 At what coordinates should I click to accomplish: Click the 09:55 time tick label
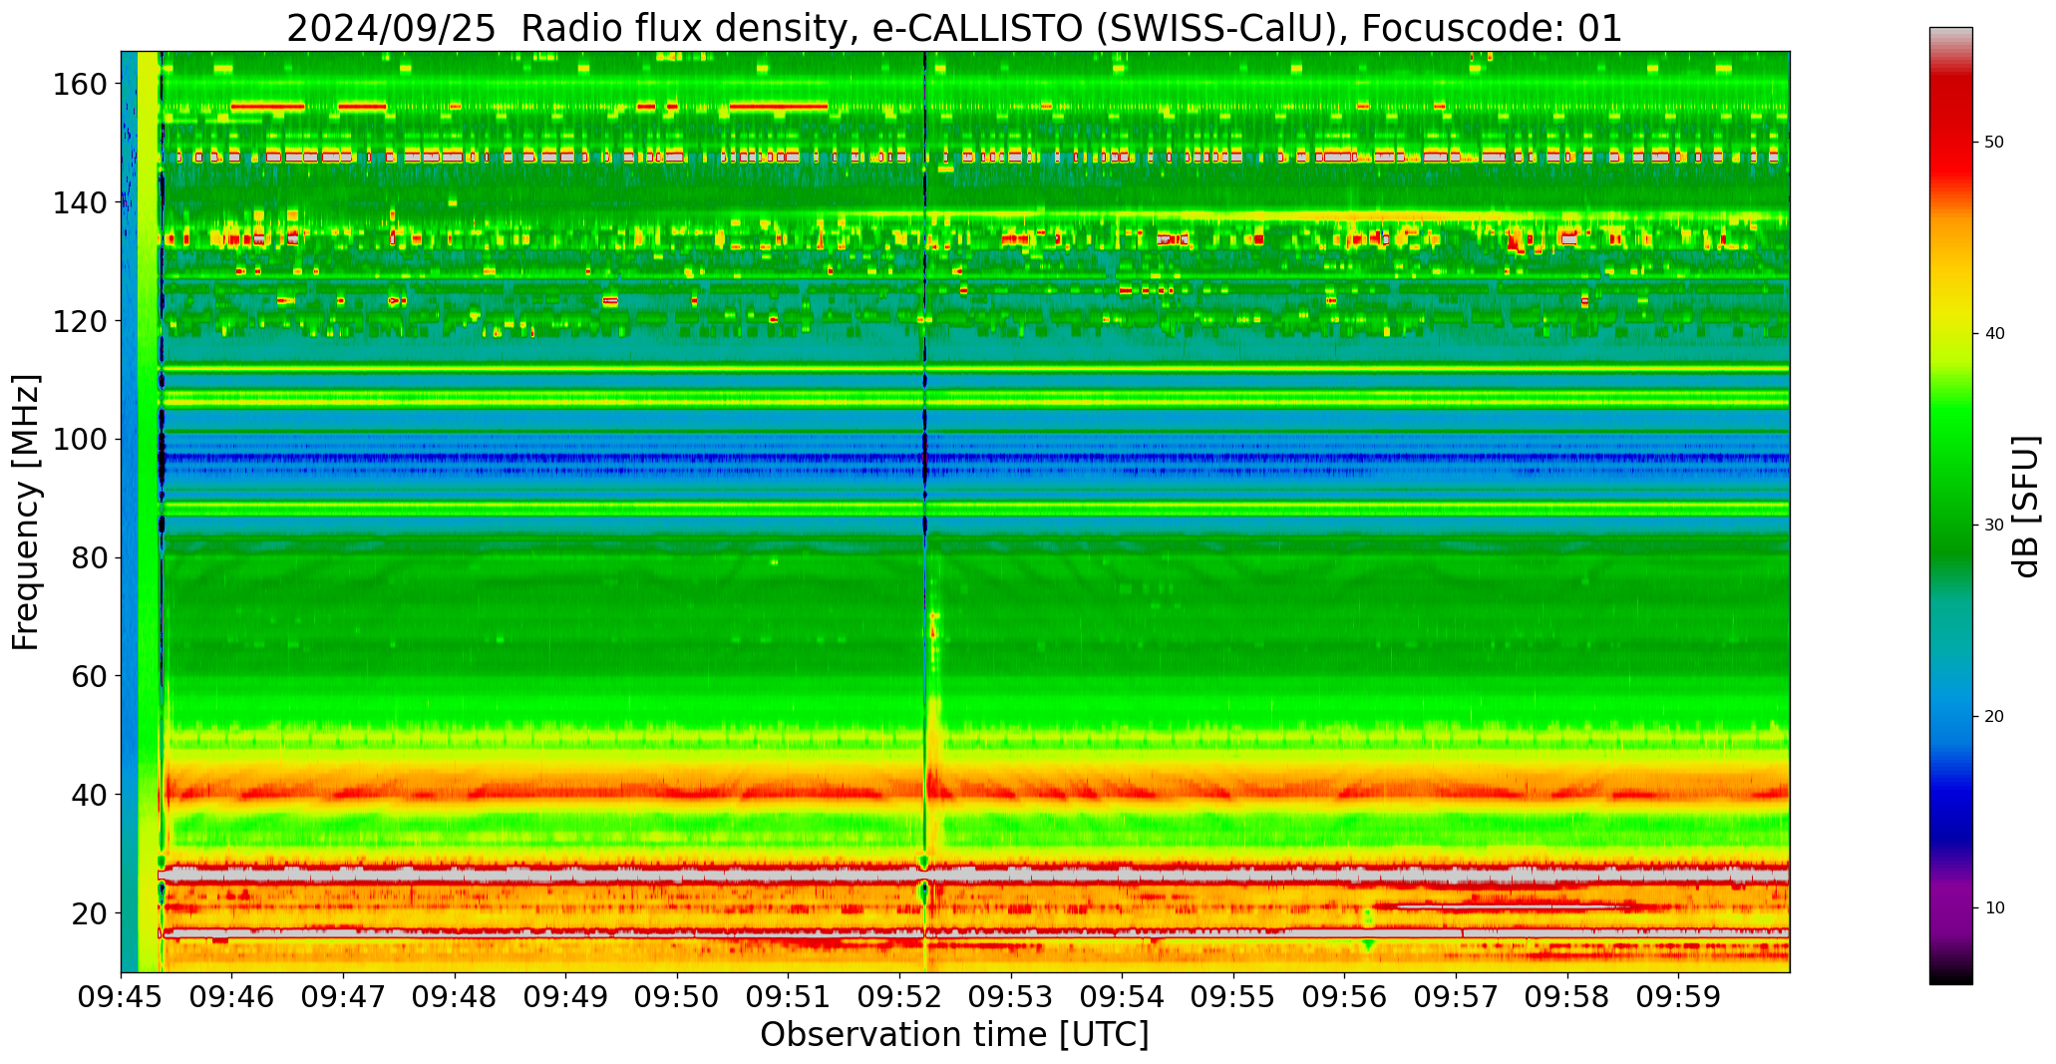coord(1233,997)
